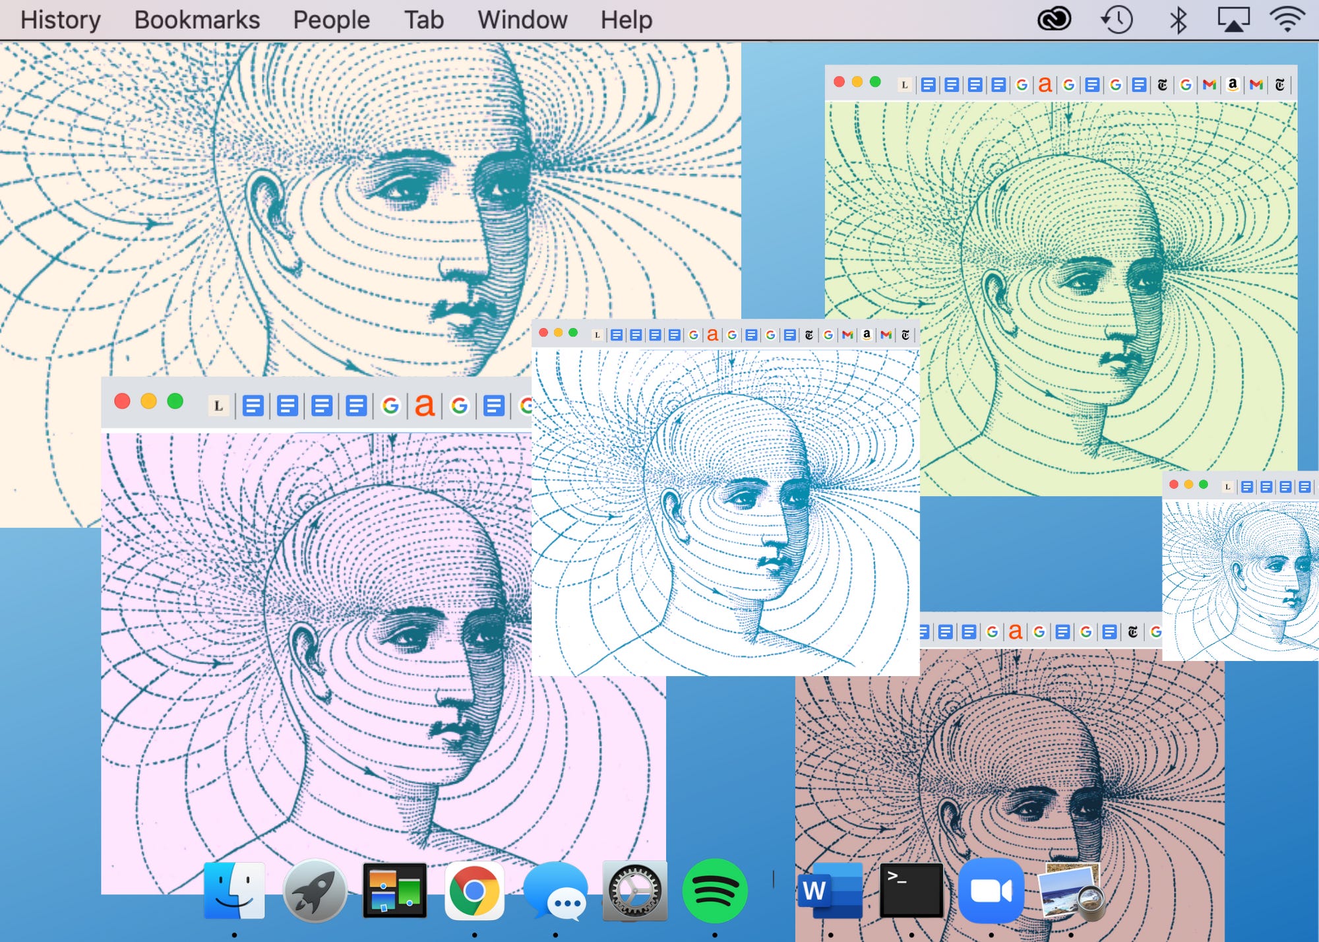The image size is (1319, 942).
Task: Open Messages from the dock
Action: pos(555,892)
